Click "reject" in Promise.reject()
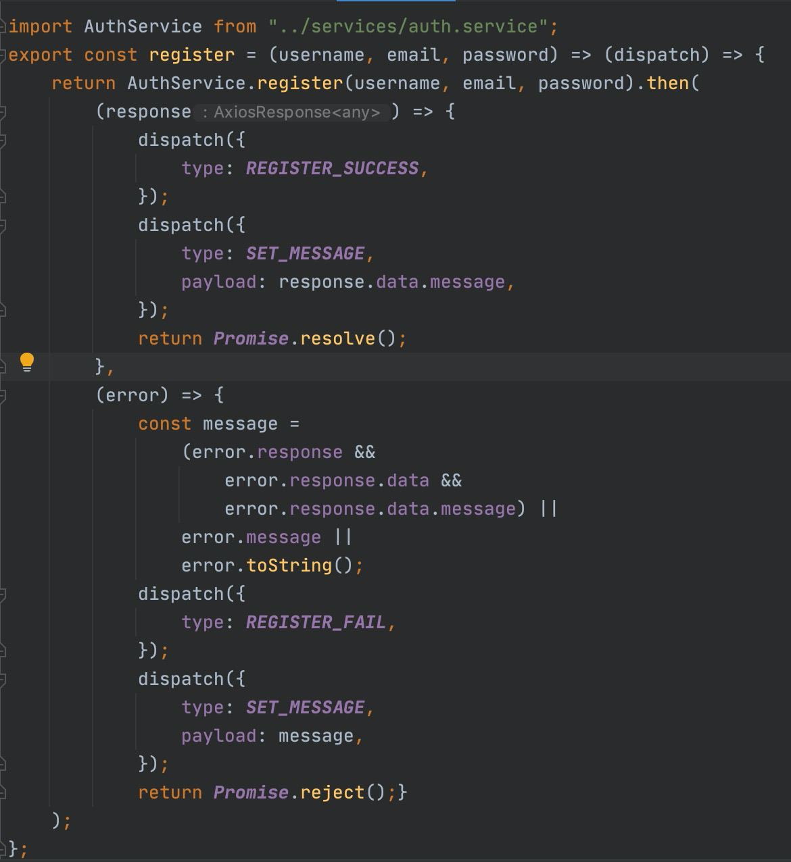Viewport: 791px width, 862px height. coord(332,792)
